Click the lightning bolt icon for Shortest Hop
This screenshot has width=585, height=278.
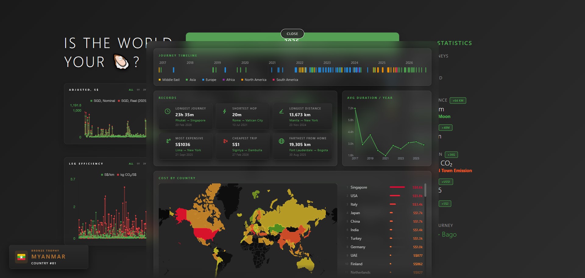(225, 111)
